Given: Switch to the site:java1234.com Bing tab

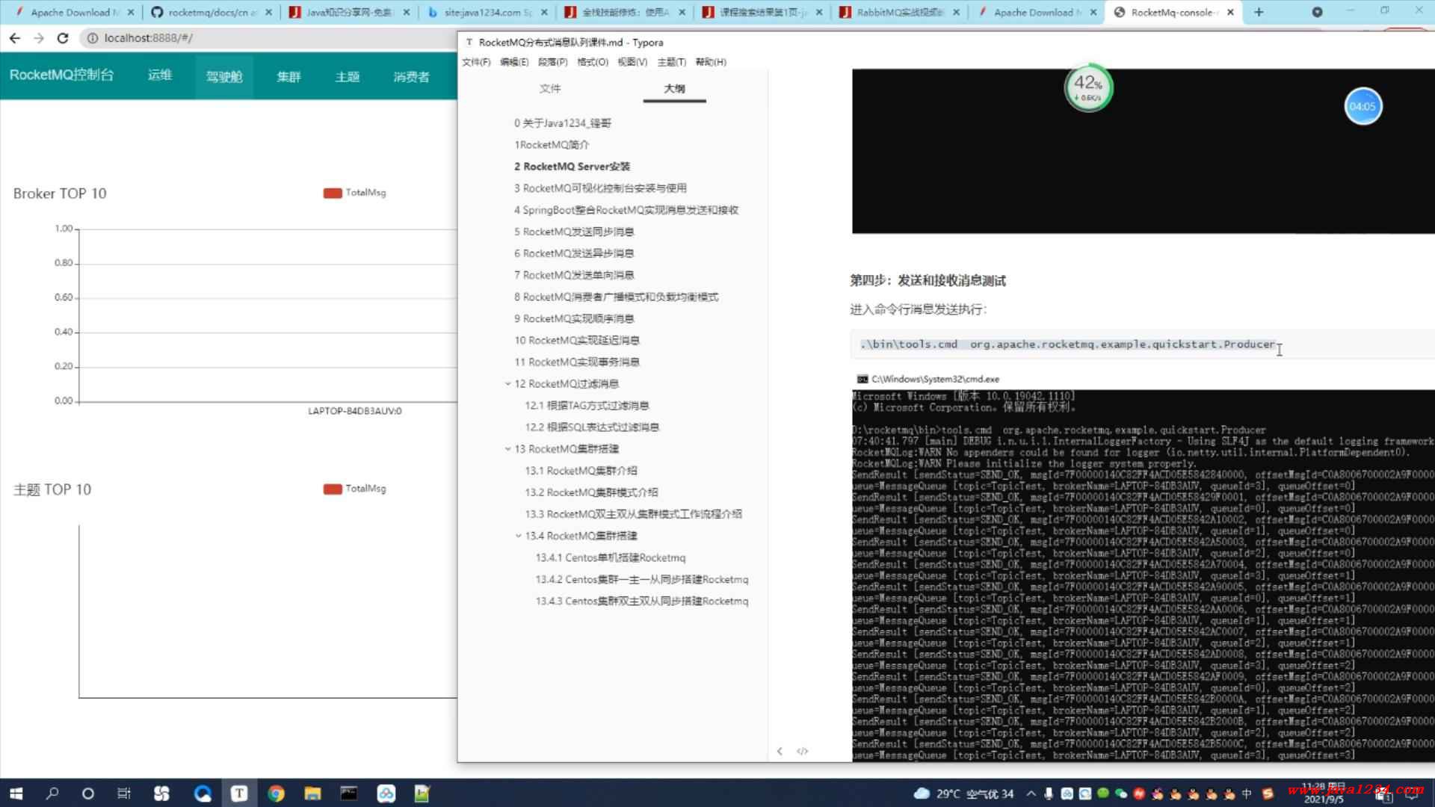Looking at the screenshot, I should click(x=487, y=12).
